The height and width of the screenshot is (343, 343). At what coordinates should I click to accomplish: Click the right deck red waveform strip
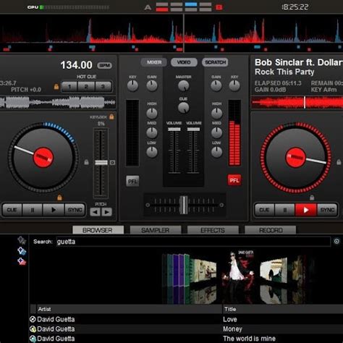click(297, 102)
